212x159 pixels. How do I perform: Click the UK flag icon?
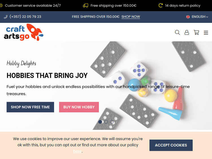188,17
